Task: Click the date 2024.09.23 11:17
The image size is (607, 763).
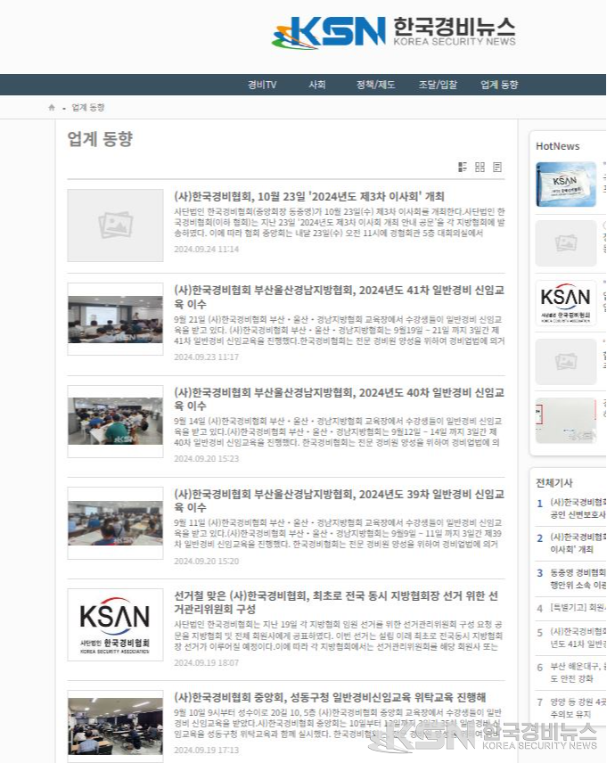Action: click(207, 357)
